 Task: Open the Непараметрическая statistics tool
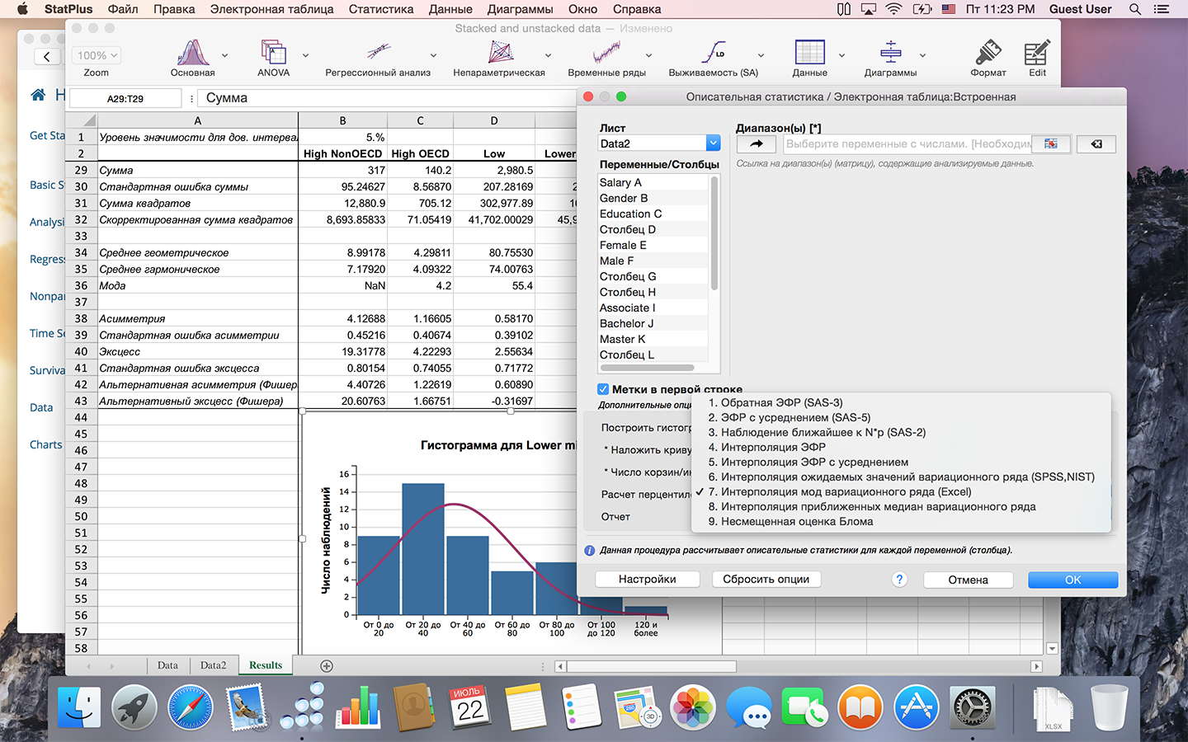[499, 54]
